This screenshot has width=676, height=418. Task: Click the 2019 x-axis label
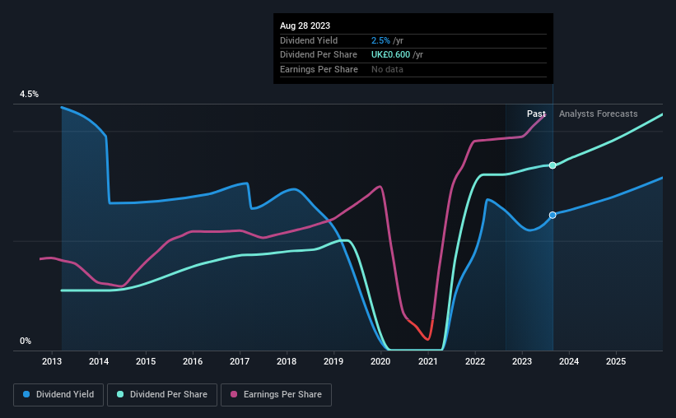333,361
